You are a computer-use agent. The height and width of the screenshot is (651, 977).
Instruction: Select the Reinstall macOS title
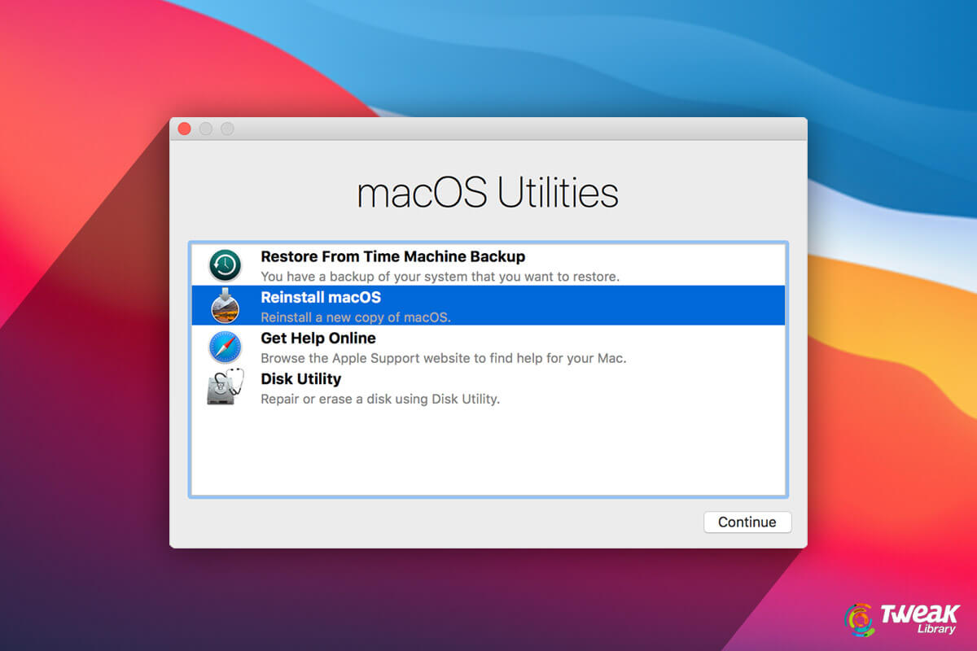tap(320, 298)
